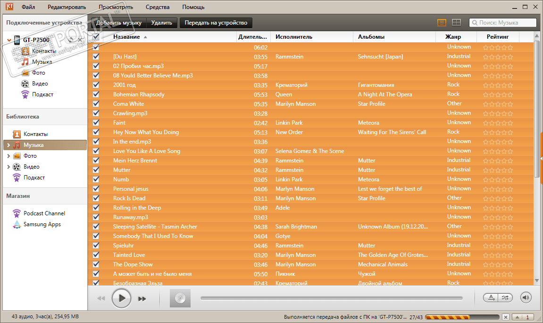Click search magnifier icon
The image size is (543, 323).
tap(475, 23)
